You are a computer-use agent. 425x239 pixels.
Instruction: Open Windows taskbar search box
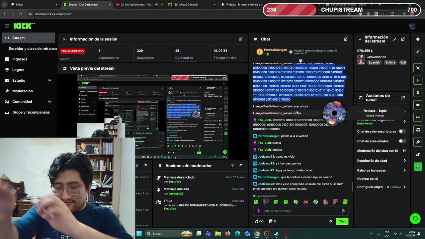[169, 234]
